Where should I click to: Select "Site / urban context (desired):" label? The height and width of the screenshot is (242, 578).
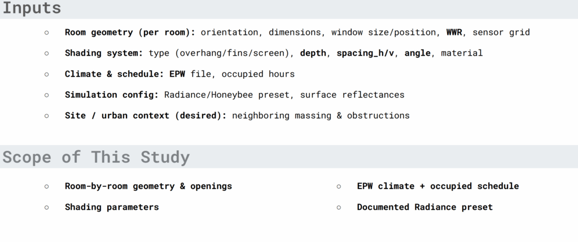pyautogui.click(x=146, y=115)
